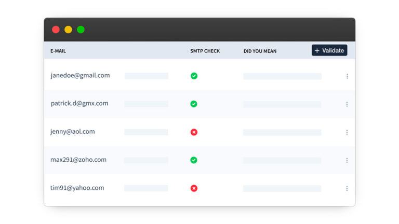Click the tim91@yahoo.com email entry
The height and width of the screenshot is (224, 399).
tap(77, 188)
